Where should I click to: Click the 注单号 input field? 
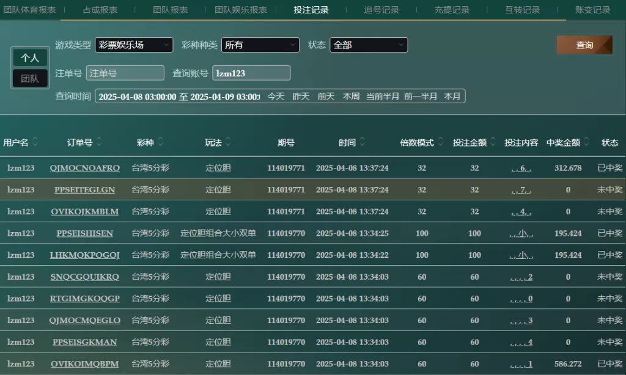point(125,73)
